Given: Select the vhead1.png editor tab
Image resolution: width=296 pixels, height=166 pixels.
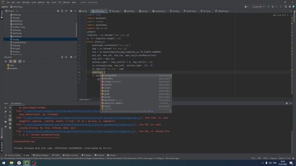Looking at the screenshot, I should tap(222, 11).
